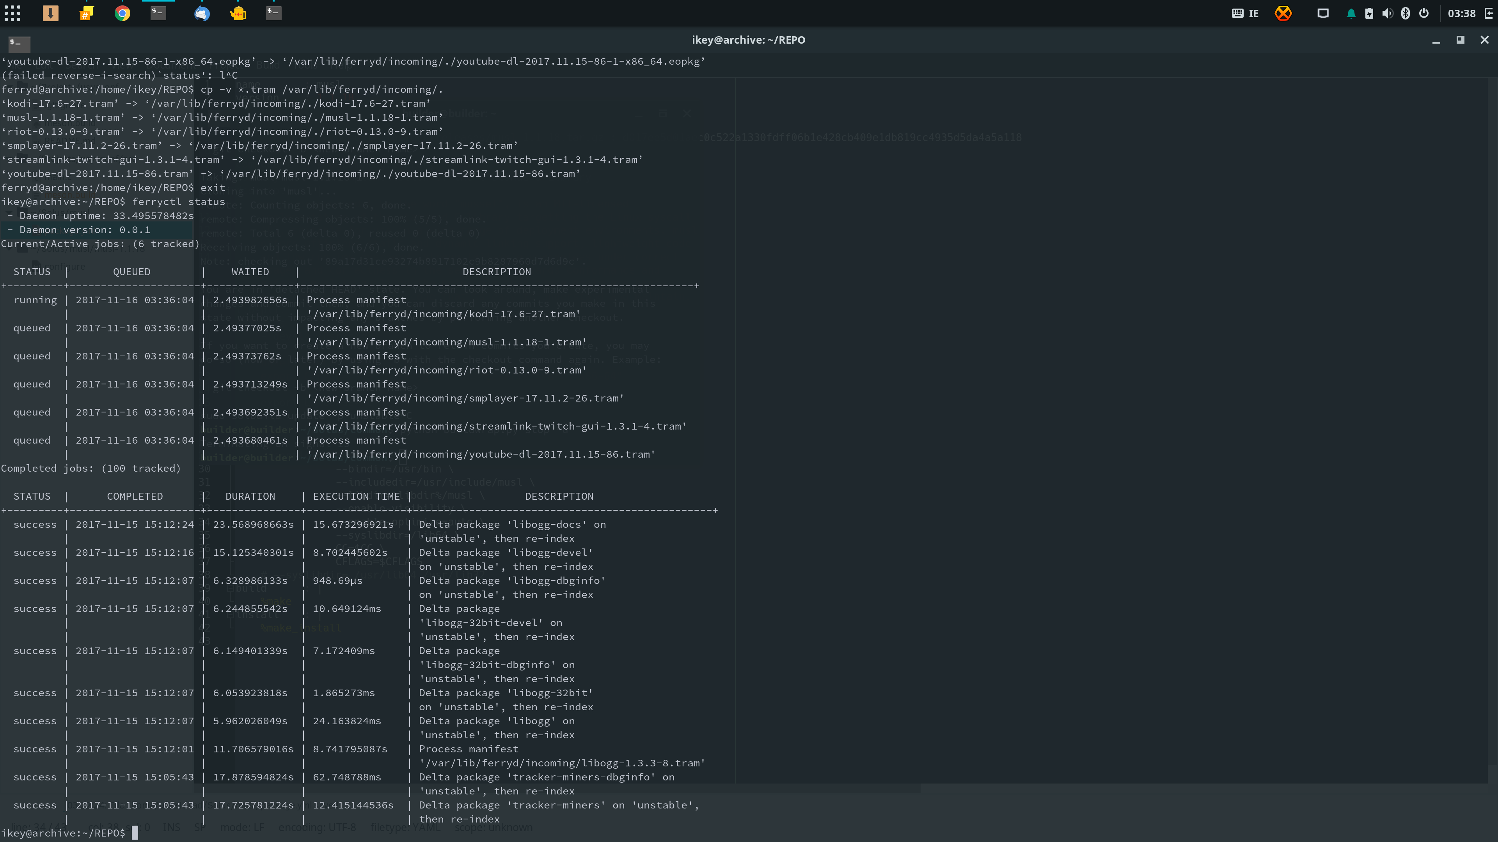Viewport: 1498px width, 842px height.
Task: Click the QUEUED column header
Action: click(x=132, y=271)
